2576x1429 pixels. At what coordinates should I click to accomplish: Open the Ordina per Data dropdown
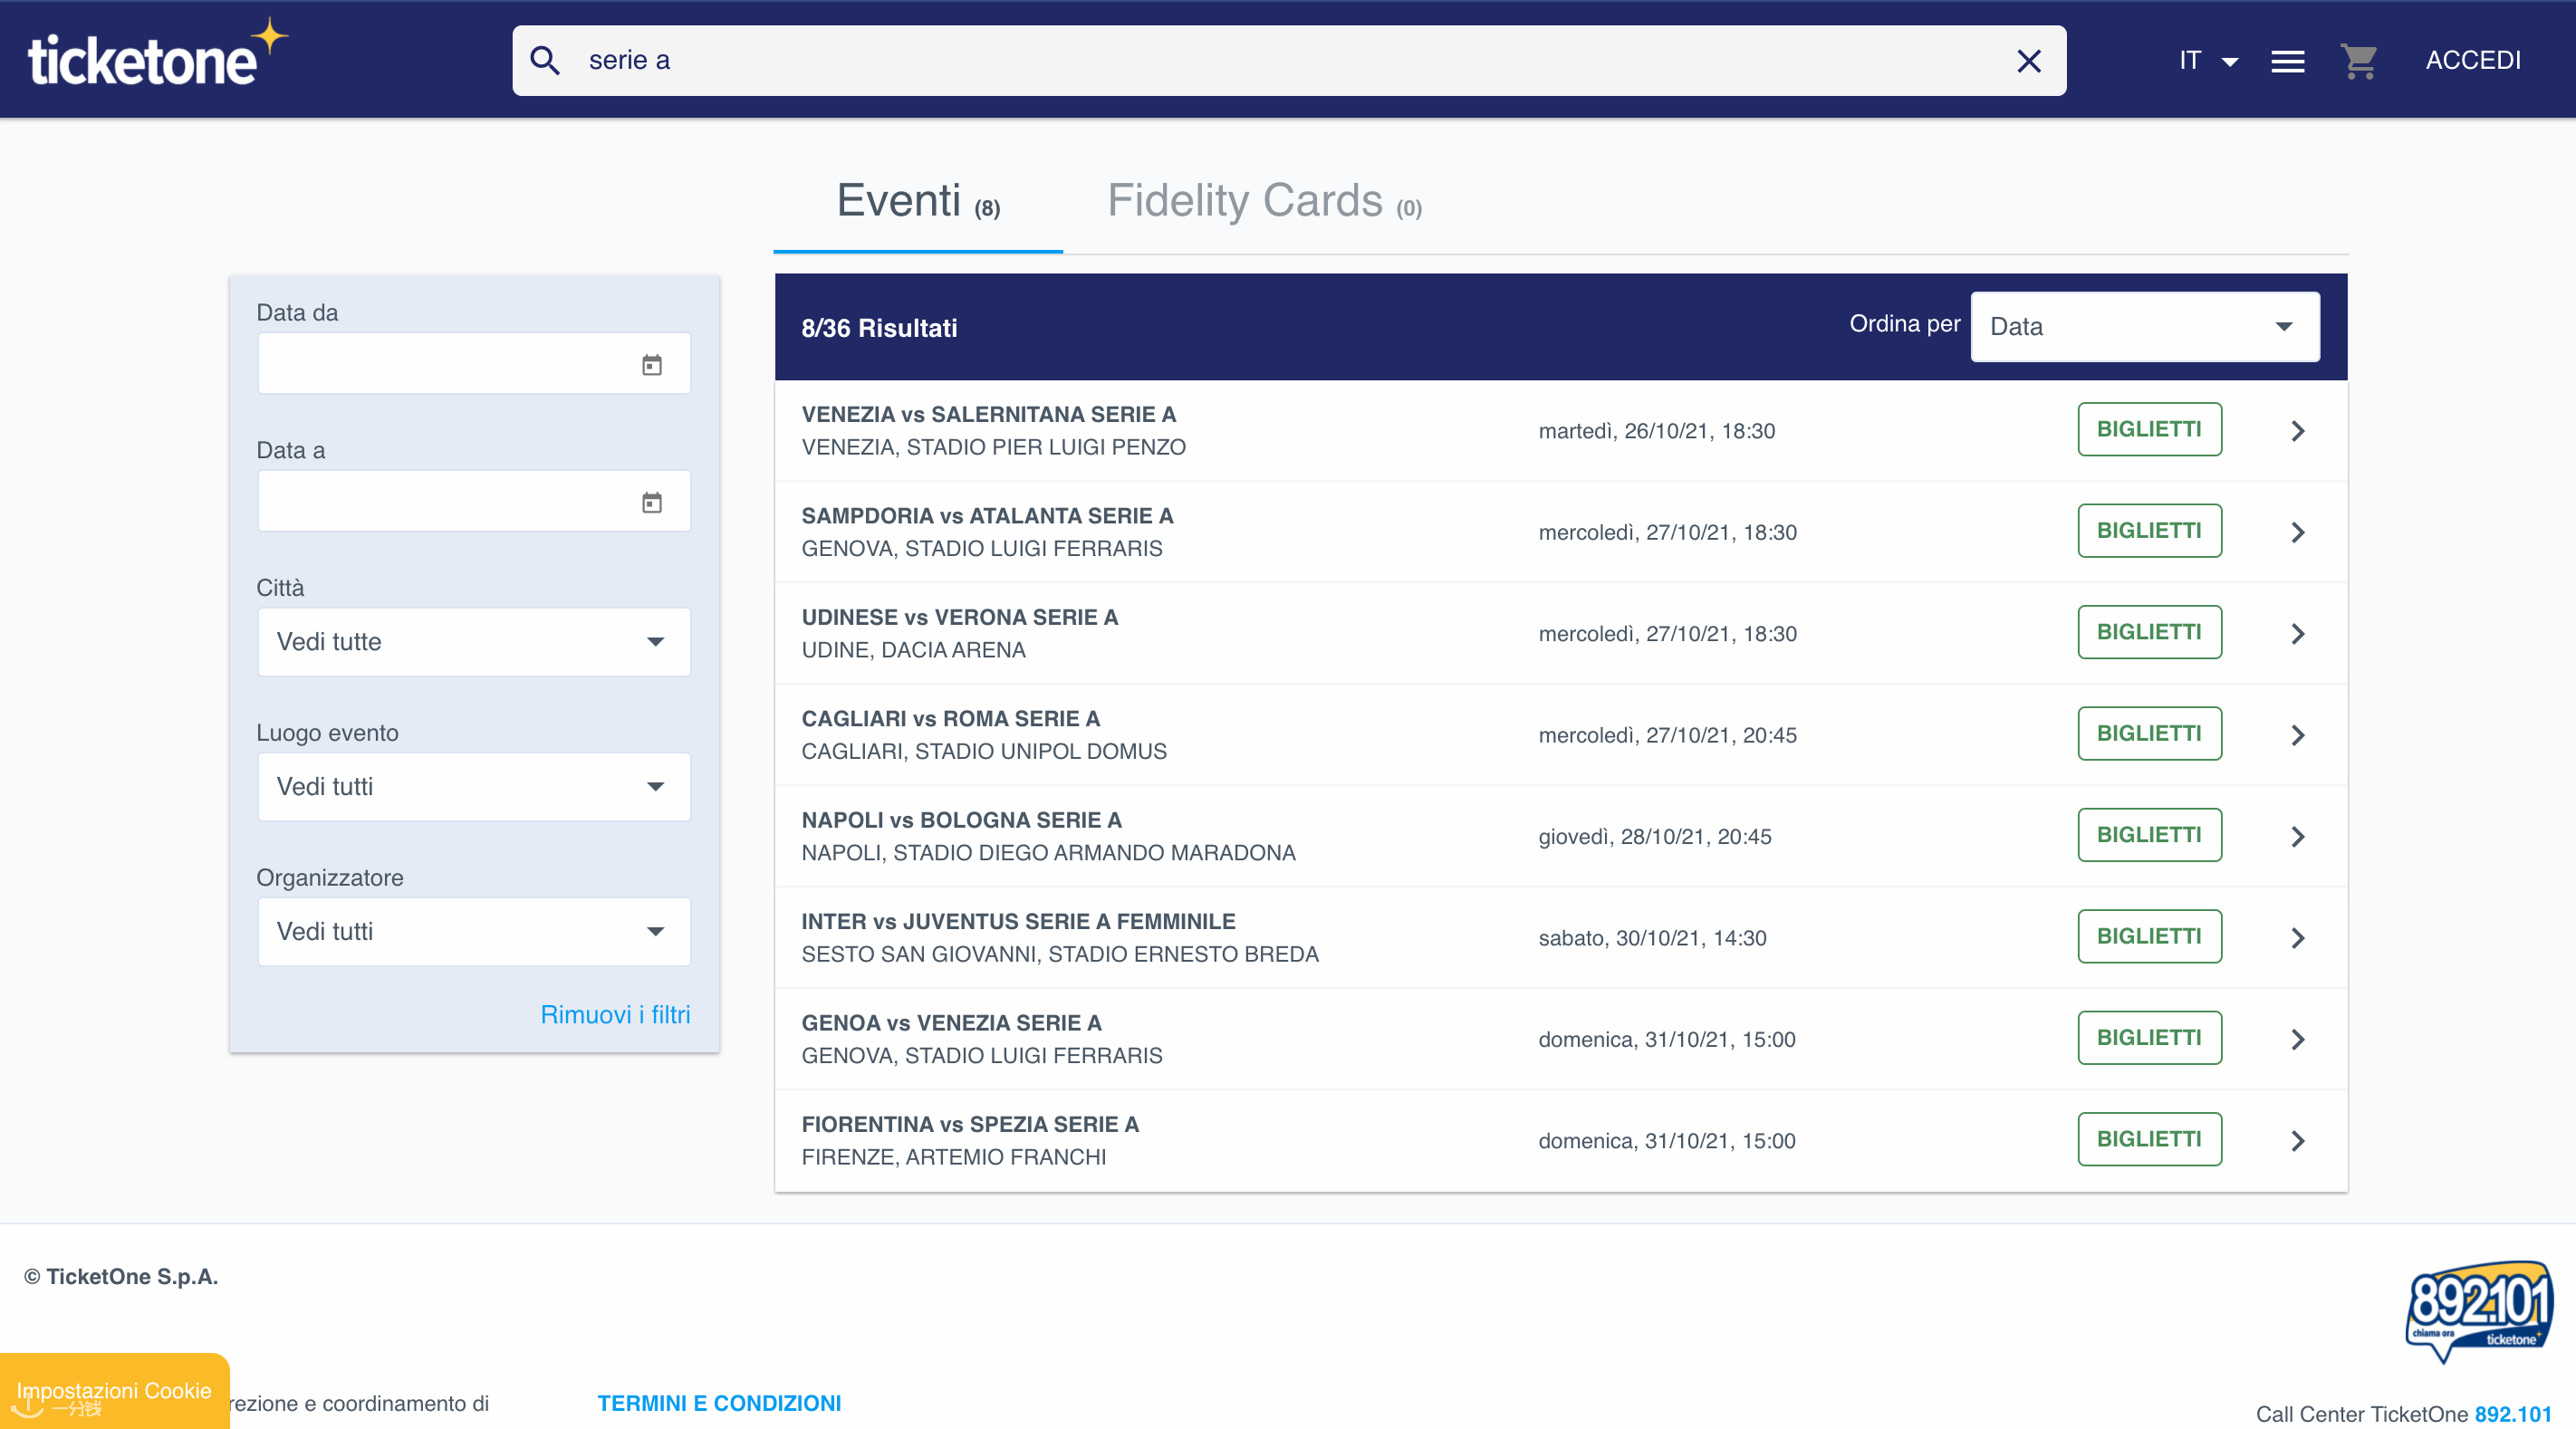click(2144, 327)
